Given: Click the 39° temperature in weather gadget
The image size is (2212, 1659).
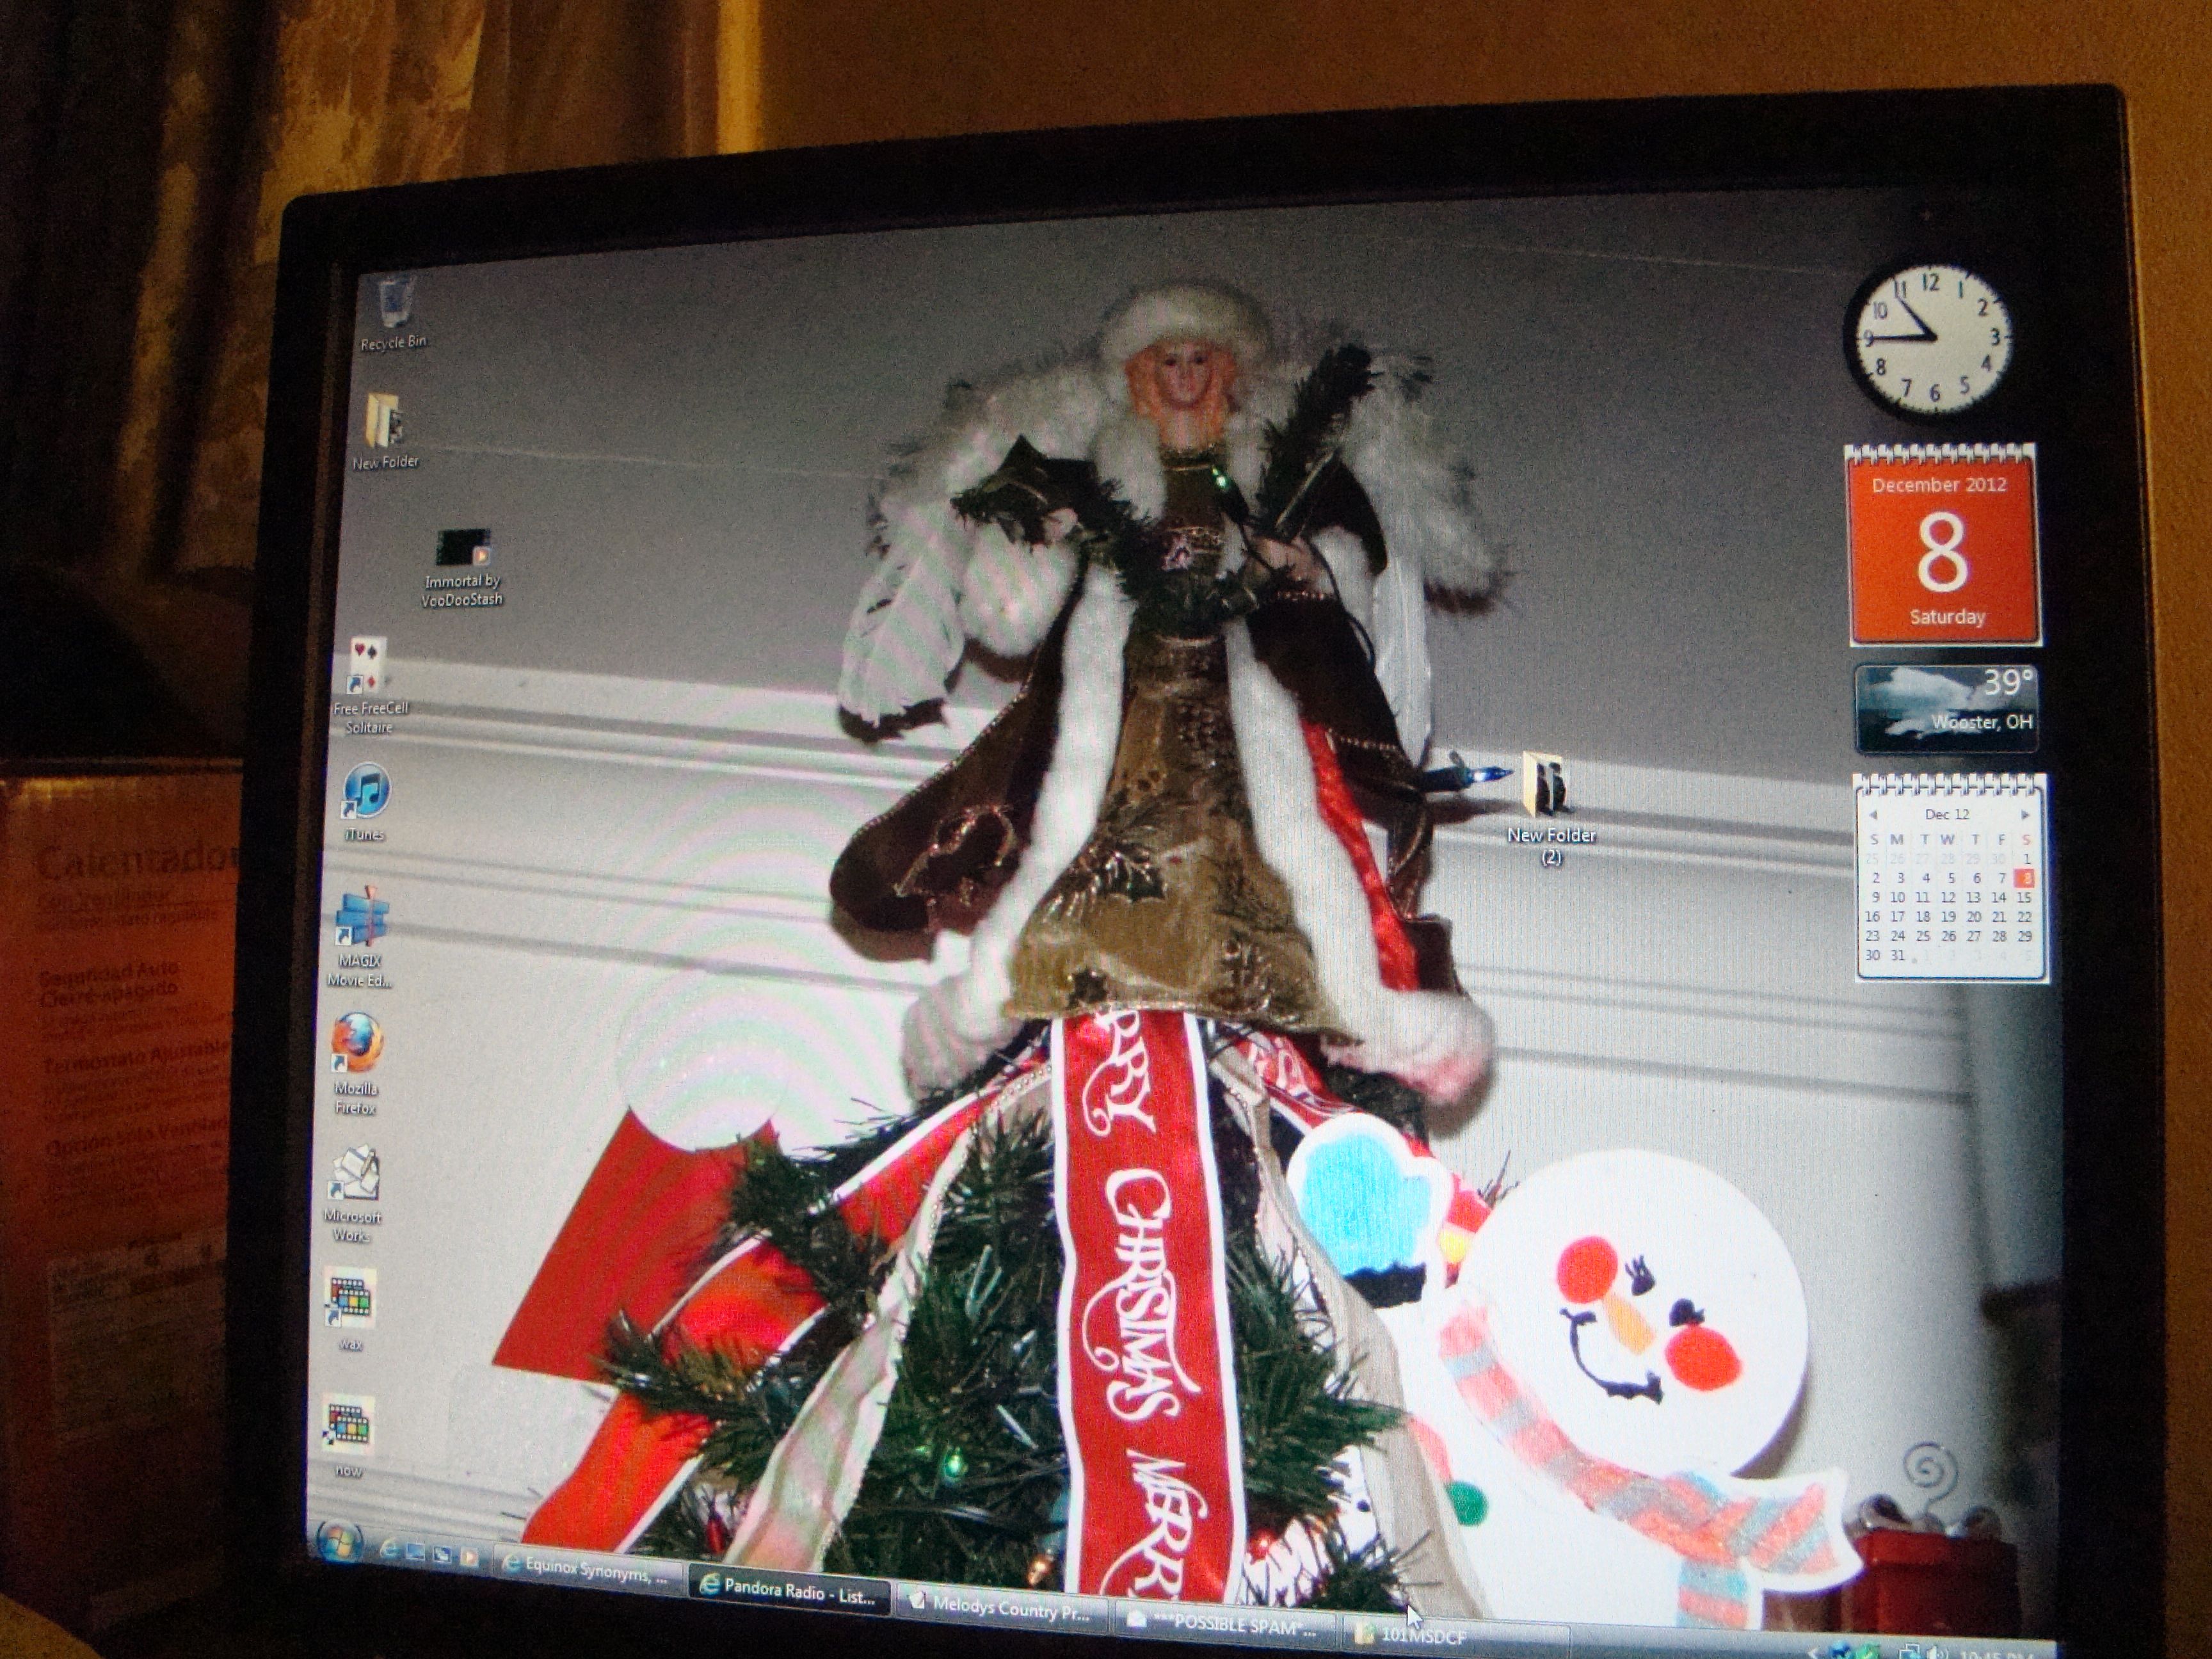Looking at the screenshot, I should (2008, 682).
